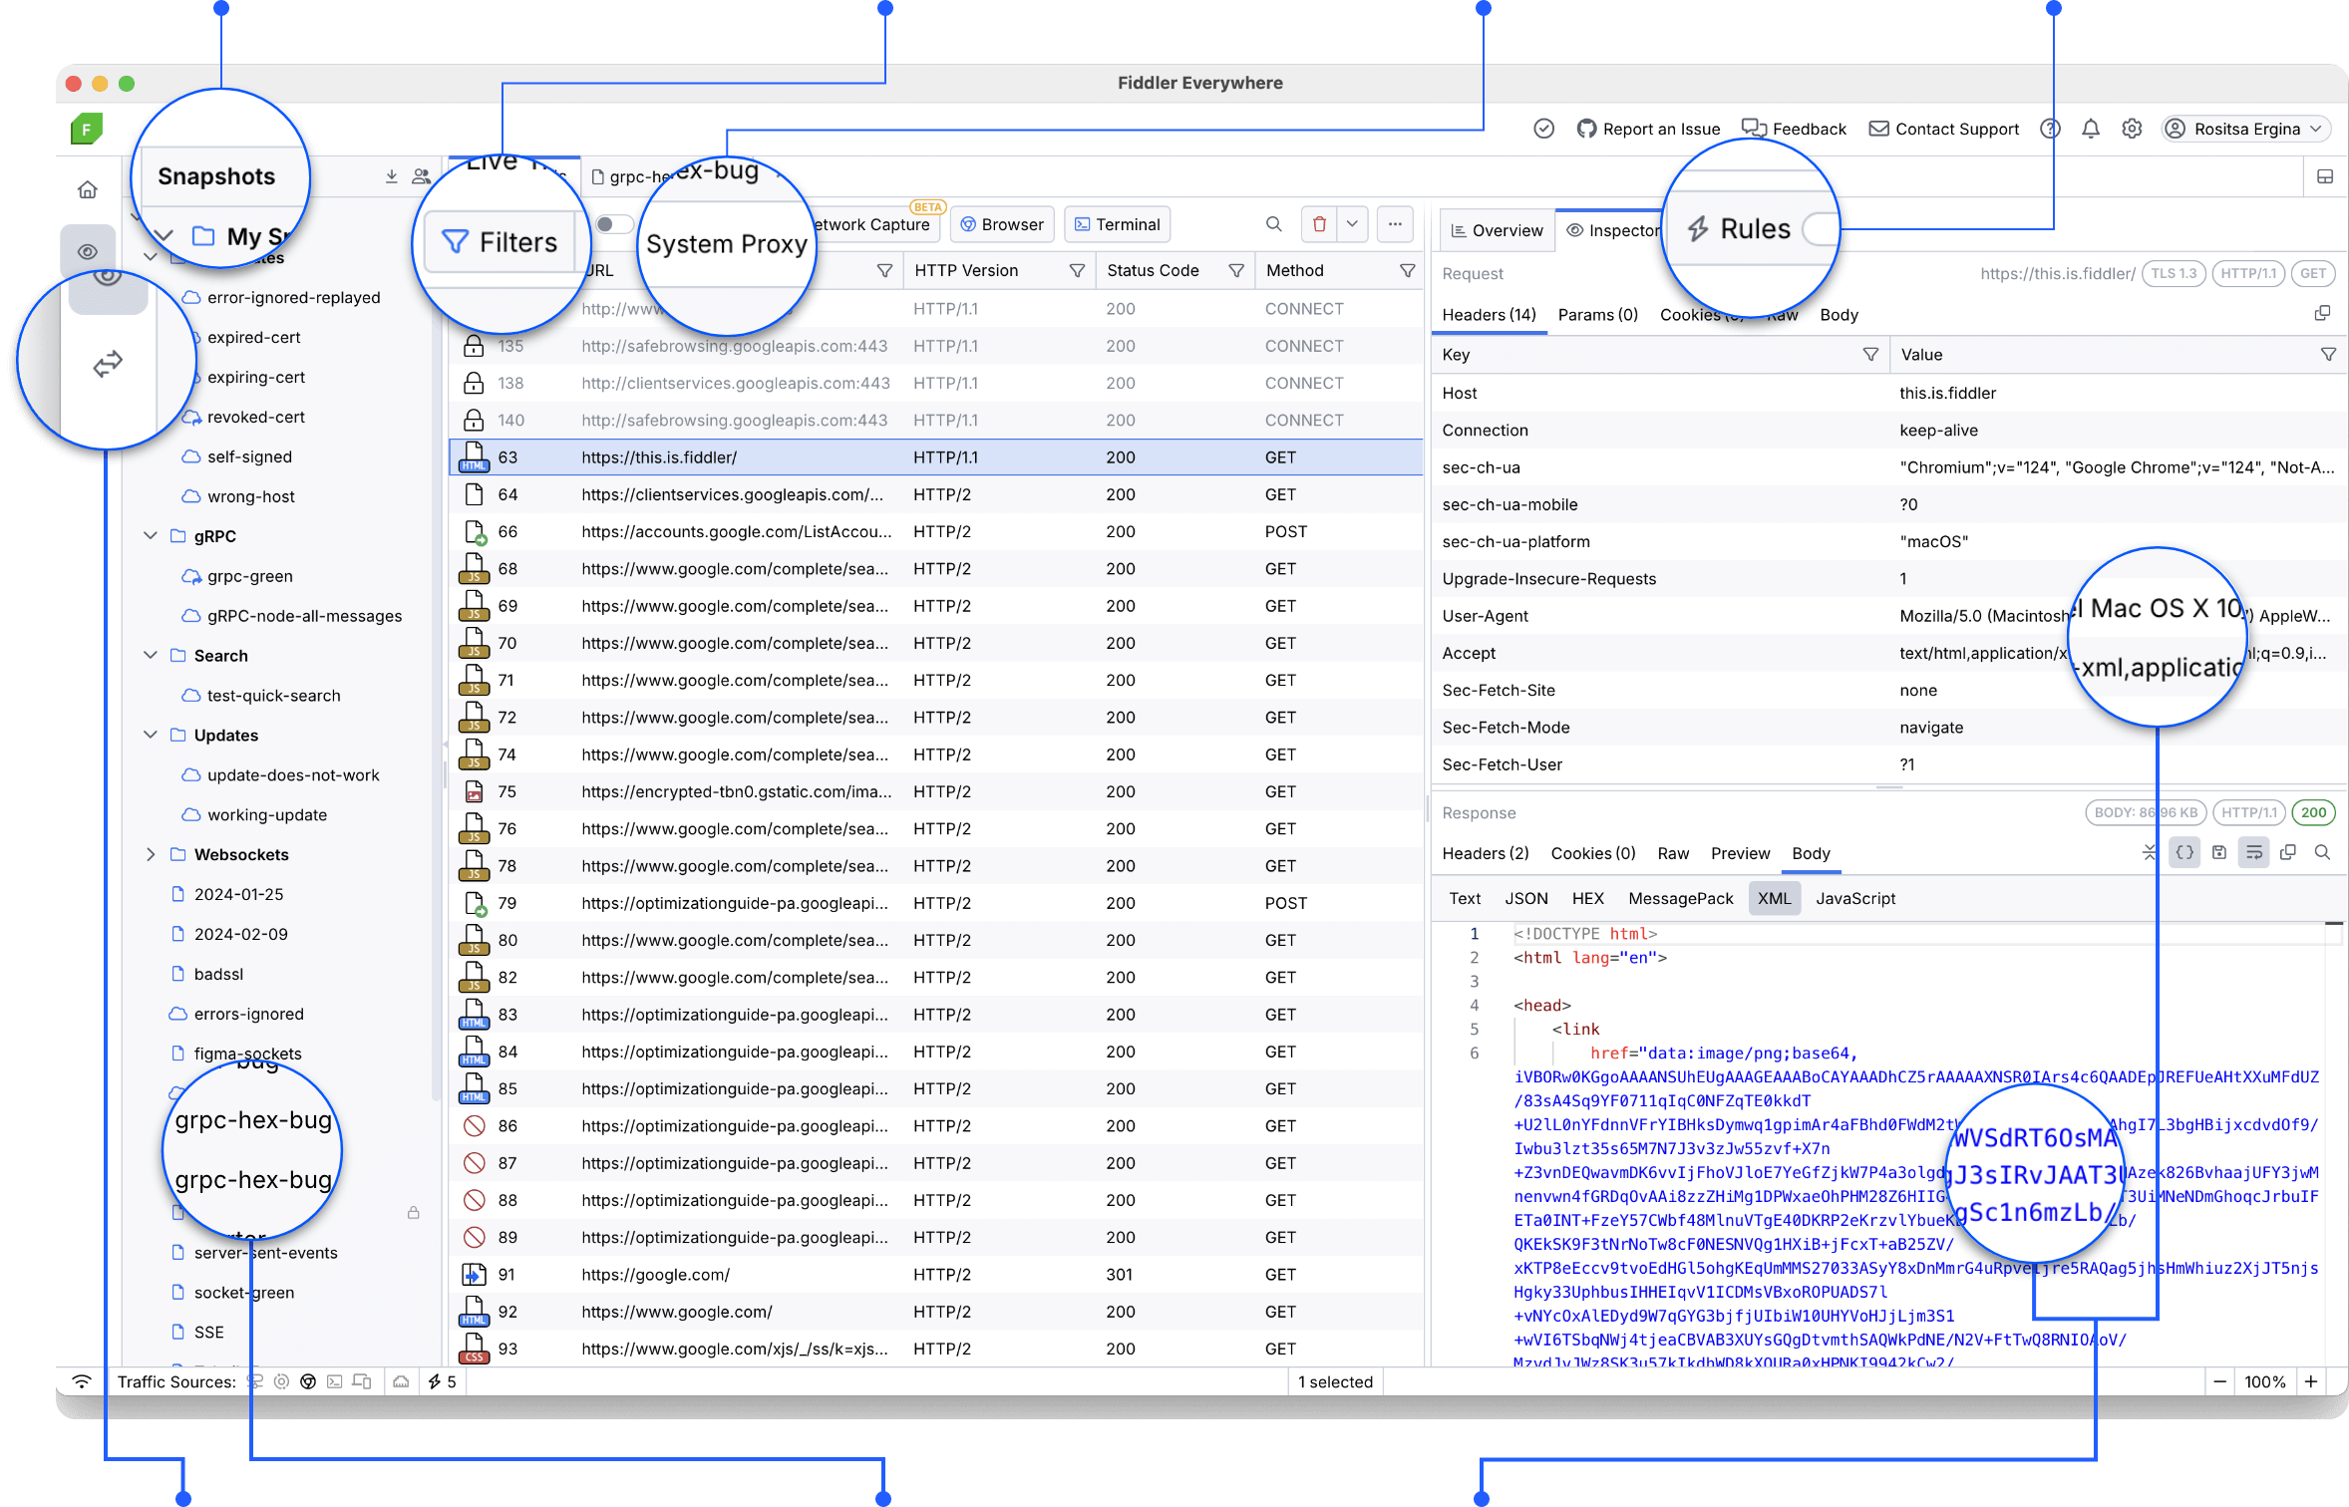
Task: Delete selected sessions with the trash icon
Action: pos(1319,224)
